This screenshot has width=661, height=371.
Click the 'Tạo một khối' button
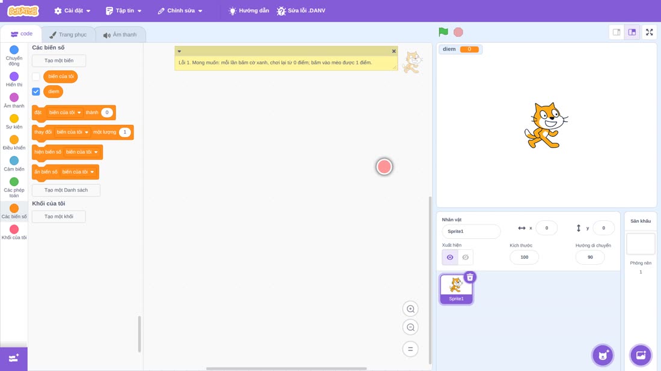click(x=59, y=217)
